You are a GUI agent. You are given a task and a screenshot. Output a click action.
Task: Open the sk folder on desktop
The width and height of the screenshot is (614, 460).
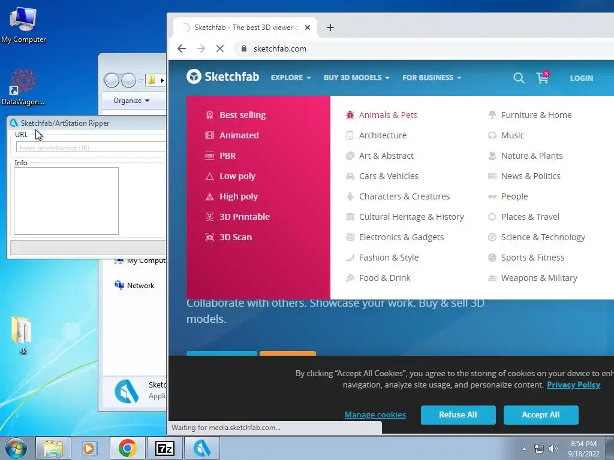click(22, 334)
